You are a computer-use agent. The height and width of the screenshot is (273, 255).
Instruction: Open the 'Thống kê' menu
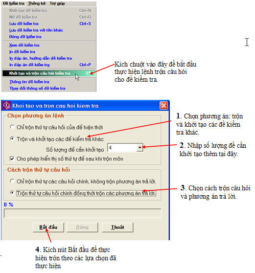[x=37, y=3]
